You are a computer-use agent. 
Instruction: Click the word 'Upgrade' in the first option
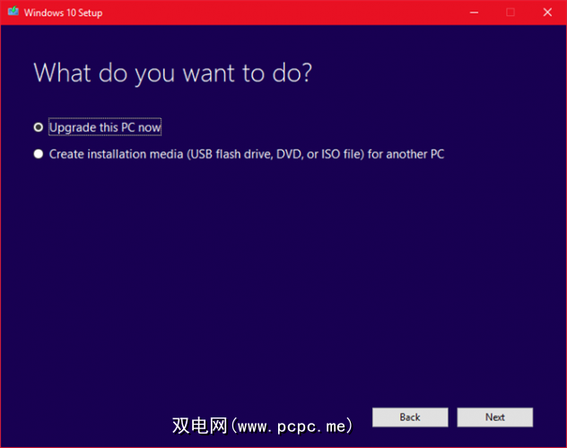pos(73,128)
